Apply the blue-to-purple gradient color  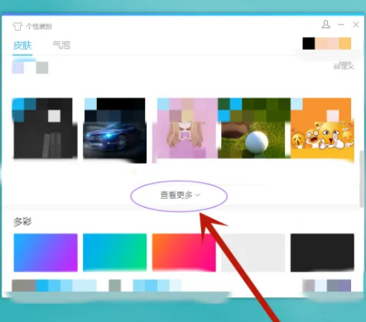(46, 252)
